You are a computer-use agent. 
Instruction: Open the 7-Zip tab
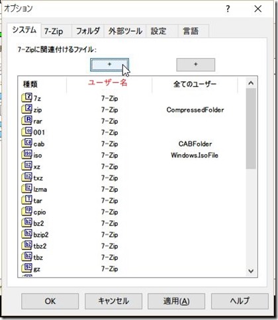click(x=56, y=31)
